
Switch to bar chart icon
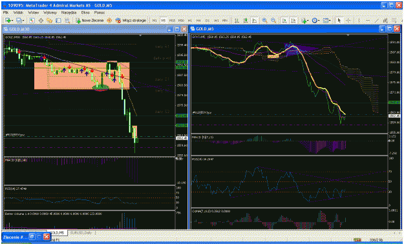pyautogui.click(x=237, y=21)
